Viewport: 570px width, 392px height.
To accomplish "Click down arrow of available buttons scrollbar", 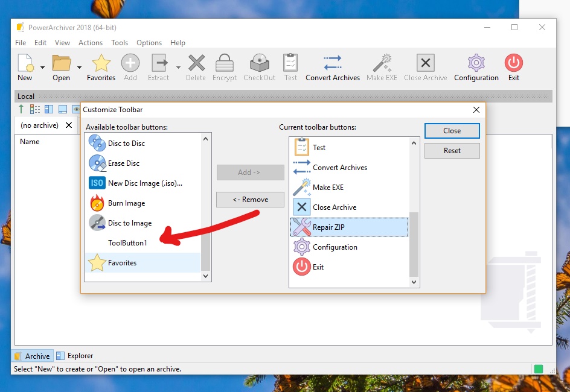I will [205, 276].
